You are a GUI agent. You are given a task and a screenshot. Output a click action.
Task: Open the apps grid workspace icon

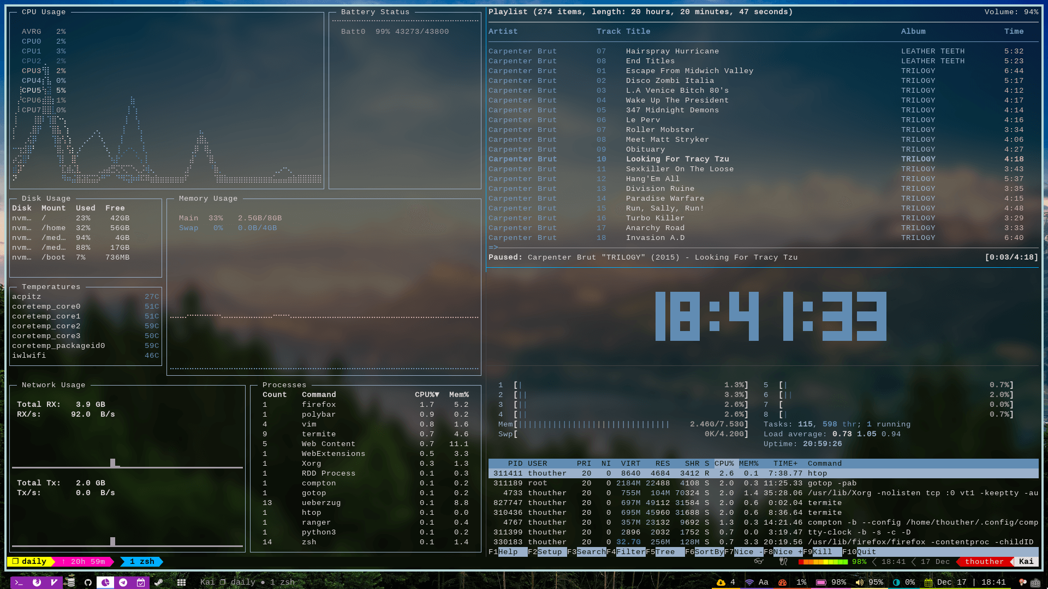click(x=182, y=582)
